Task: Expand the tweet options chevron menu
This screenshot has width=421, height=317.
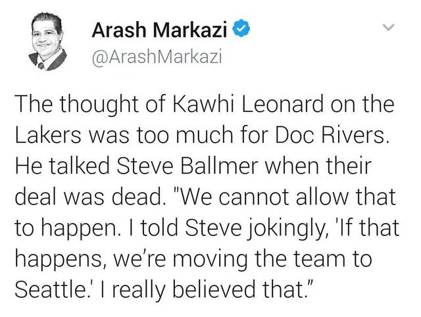Action: [388, 27]
